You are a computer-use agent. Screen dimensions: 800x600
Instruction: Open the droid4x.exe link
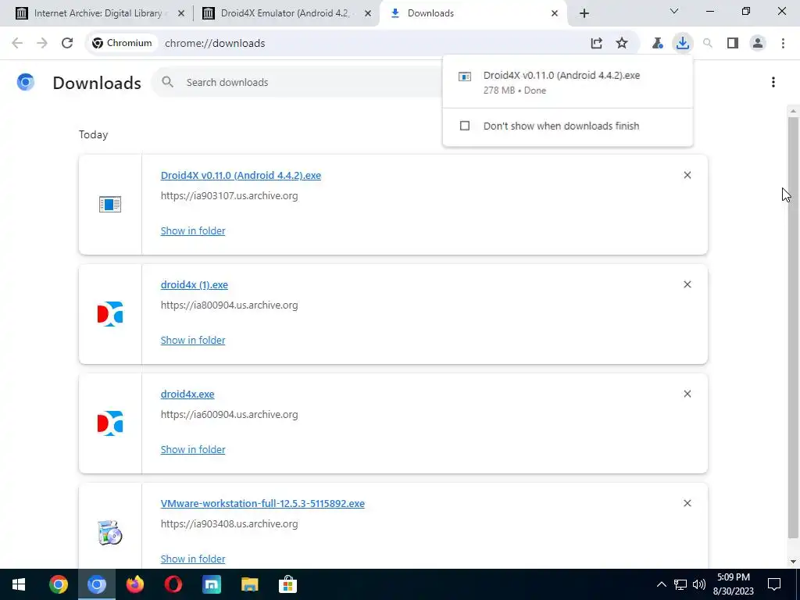[187, 394]
